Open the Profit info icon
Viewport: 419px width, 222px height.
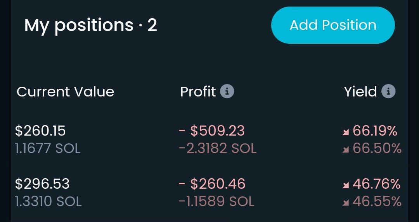point(227,91)
